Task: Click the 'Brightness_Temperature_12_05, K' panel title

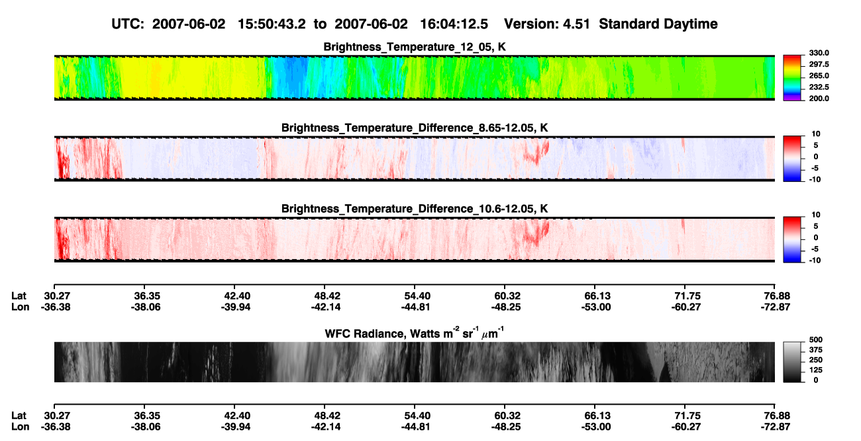Action: point(415,46)
